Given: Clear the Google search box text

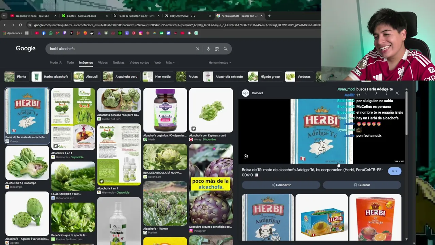Looking at the screenshot, I should click(197, 49).
